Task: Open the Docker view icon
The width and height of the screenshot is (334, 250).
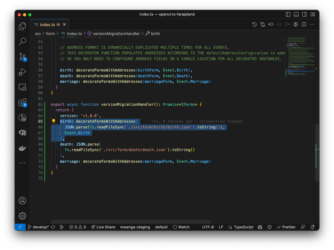Action: (x=22, y=148)
